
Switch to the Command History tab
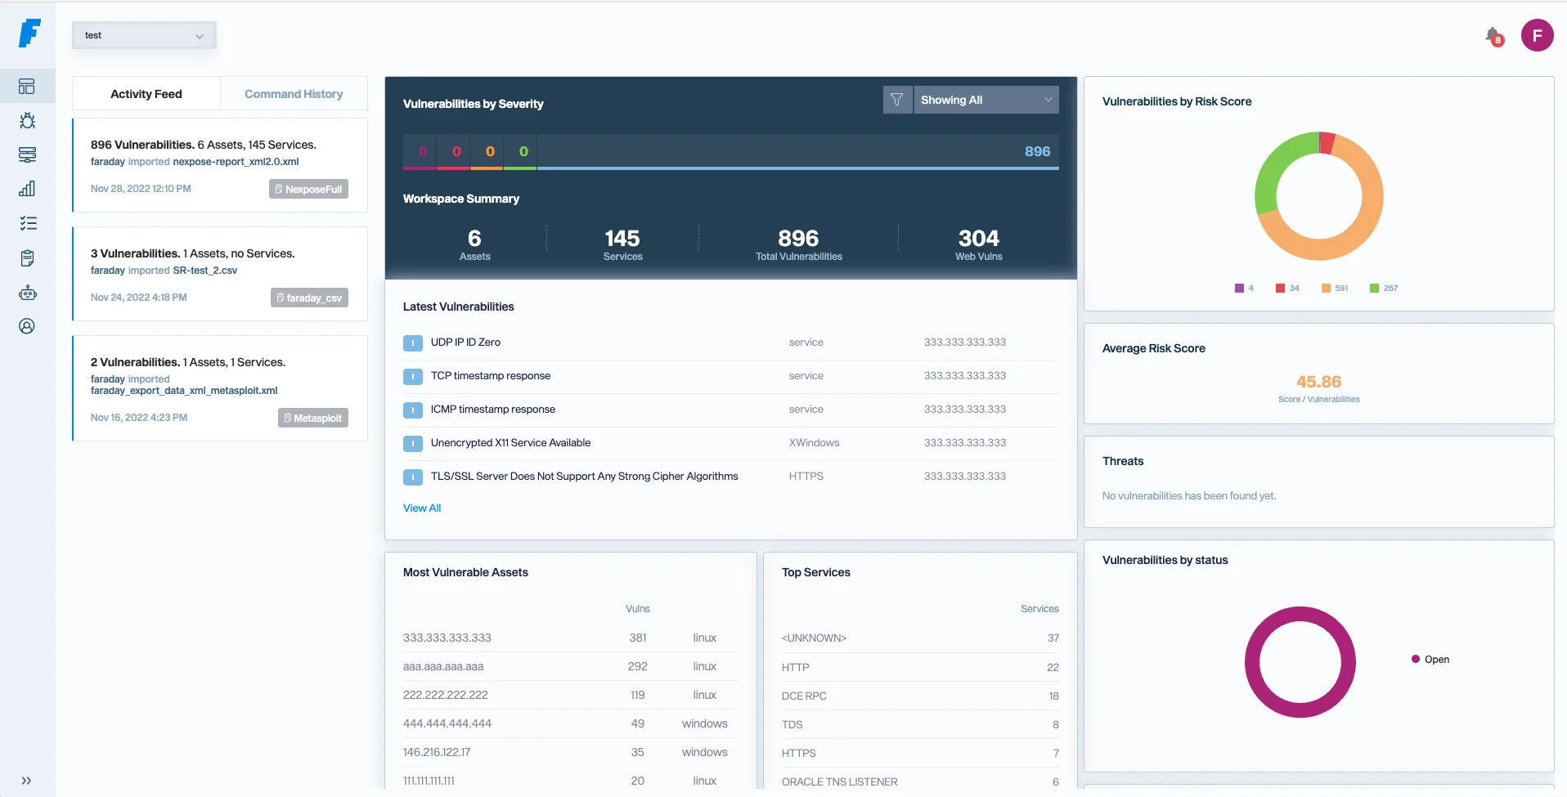[x=294, y=93]
